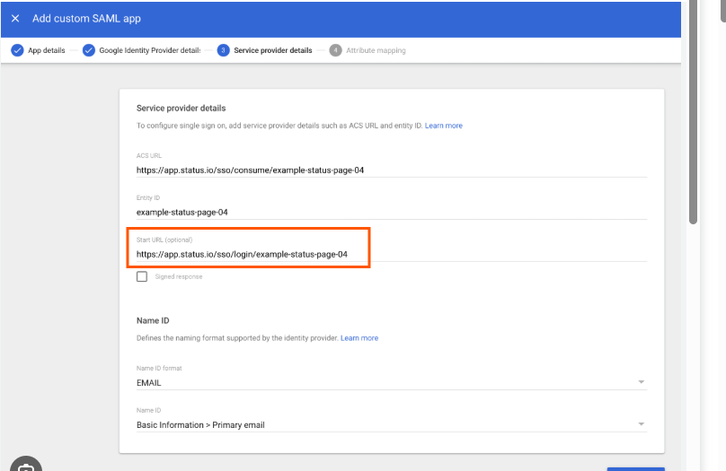Viewport: 726px width, 471px height.
Task: Click the step 3 number circle
Action: (223, 50)
